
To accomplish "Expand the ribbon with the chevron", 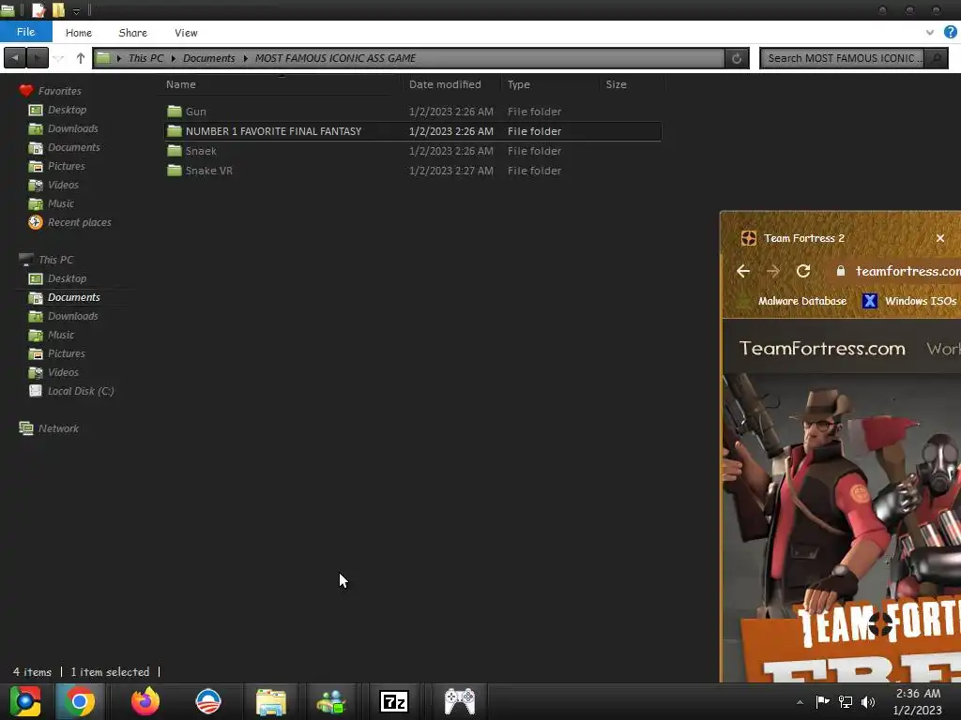I will (x=930, y=33).
